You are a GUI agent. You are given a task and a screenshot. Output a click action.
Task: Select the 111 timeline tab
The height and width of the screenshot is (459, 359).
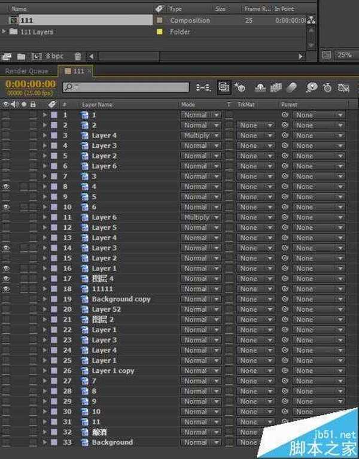78,71
